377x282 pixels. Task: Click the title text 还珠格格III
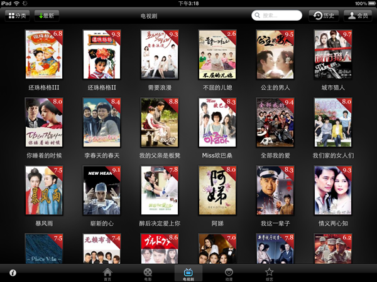click(x=44, y=88)
